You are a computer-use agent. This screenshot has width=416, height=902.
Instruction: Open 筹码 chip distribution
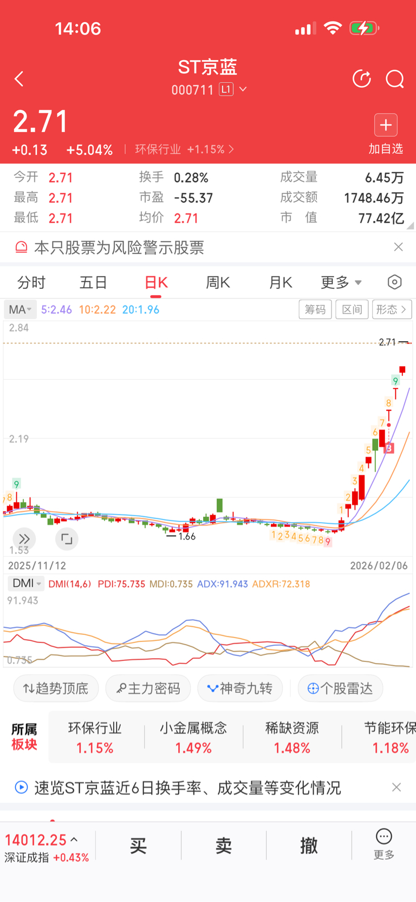pyautogui.click(x=315, y=309)
